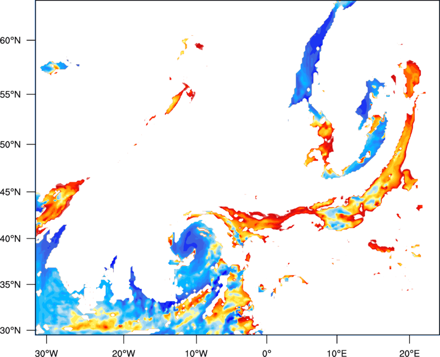The width and height of the screenshot is (440, 357).
Task: Click the orange streak near 54°N 13°W
Action: 176,99
